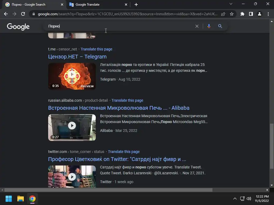Viewport: 274px width, 205px height.
Task: Click the vertical scrollbar down arrow
Action: tap(272, 185)
